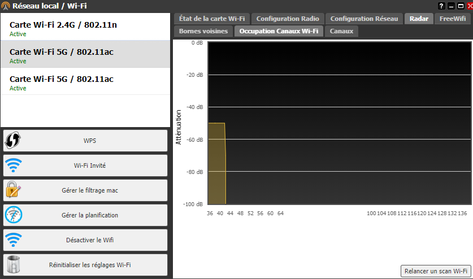Click the -100 dB axis label
This screenshot has width=473, height=279.
tap(193, 204)
